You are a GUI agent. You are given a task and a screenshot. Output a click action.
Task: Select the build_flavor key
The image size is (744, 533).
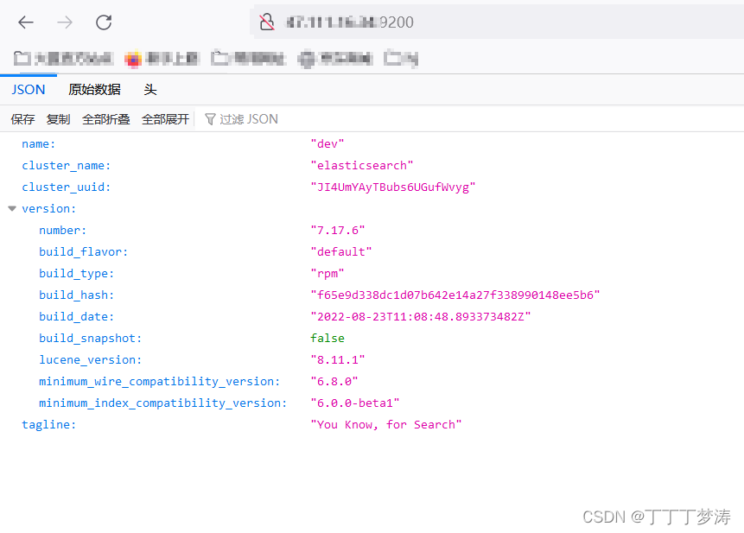84,251
